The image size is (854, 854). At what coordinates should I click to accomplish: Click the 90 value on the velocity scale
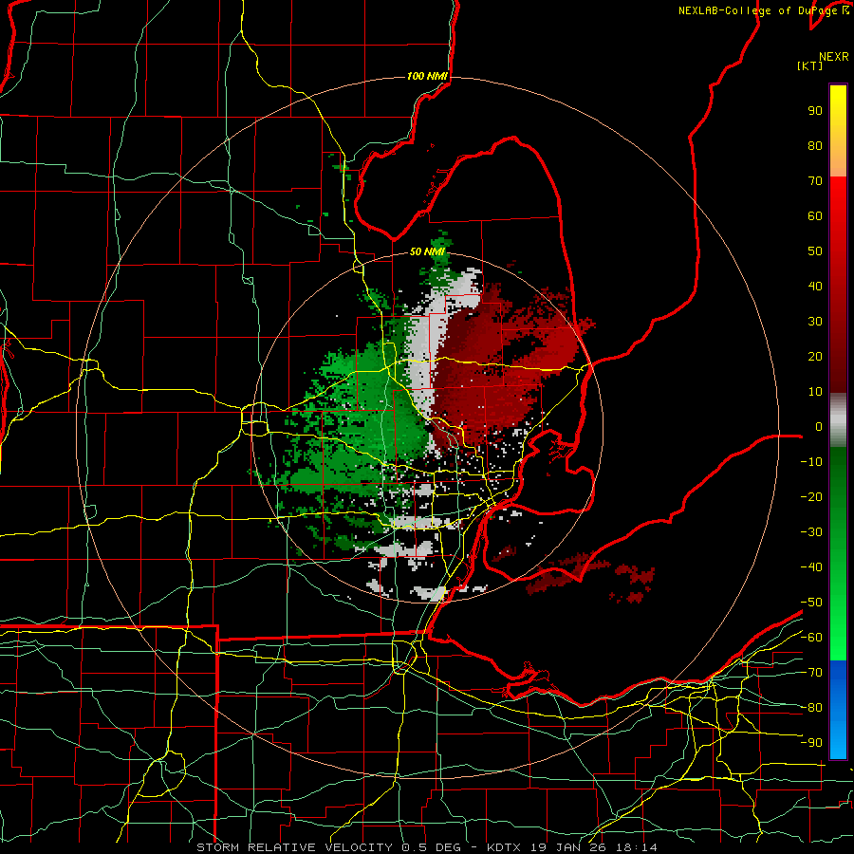815,111
